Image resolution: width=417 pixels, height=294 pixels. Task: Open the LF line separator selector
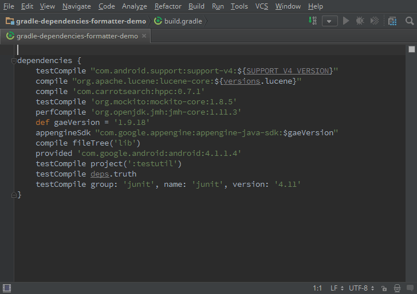click(x=337, y=288)
